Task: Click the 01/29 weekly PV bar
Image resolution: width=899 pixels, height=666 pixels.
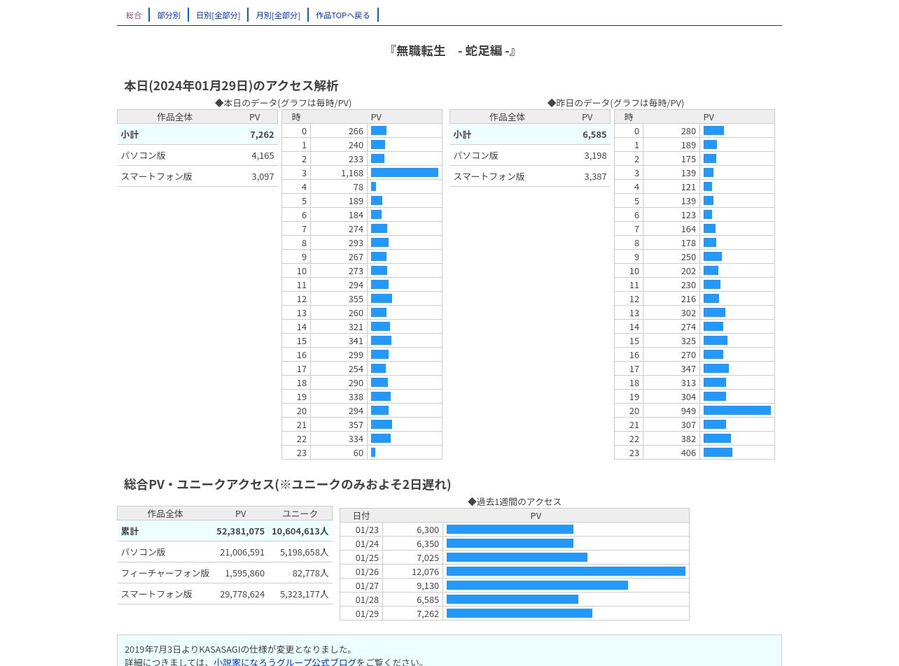Action: point(520,614)
